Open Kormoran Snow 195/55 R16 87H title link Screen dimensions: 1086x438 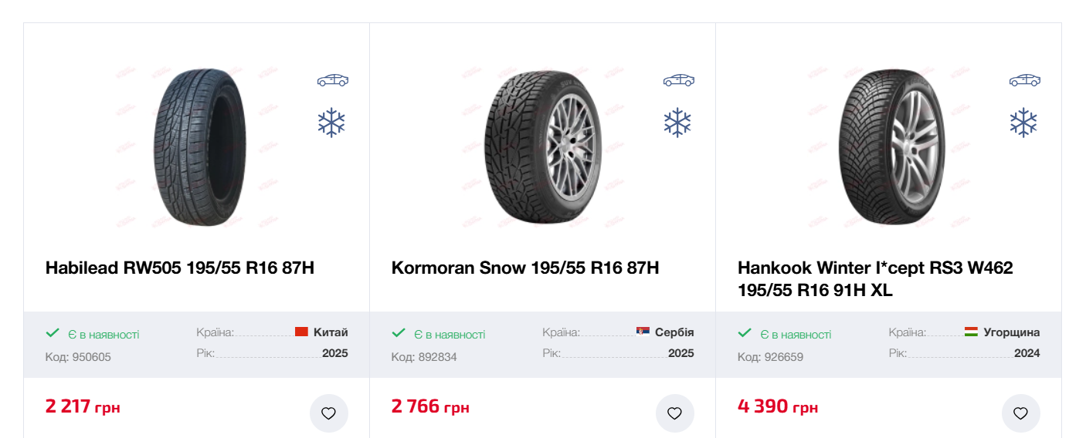tap(525, 268)
